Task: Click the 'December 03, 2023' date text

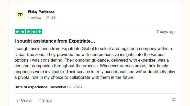Action: click(x=65, y=87)
